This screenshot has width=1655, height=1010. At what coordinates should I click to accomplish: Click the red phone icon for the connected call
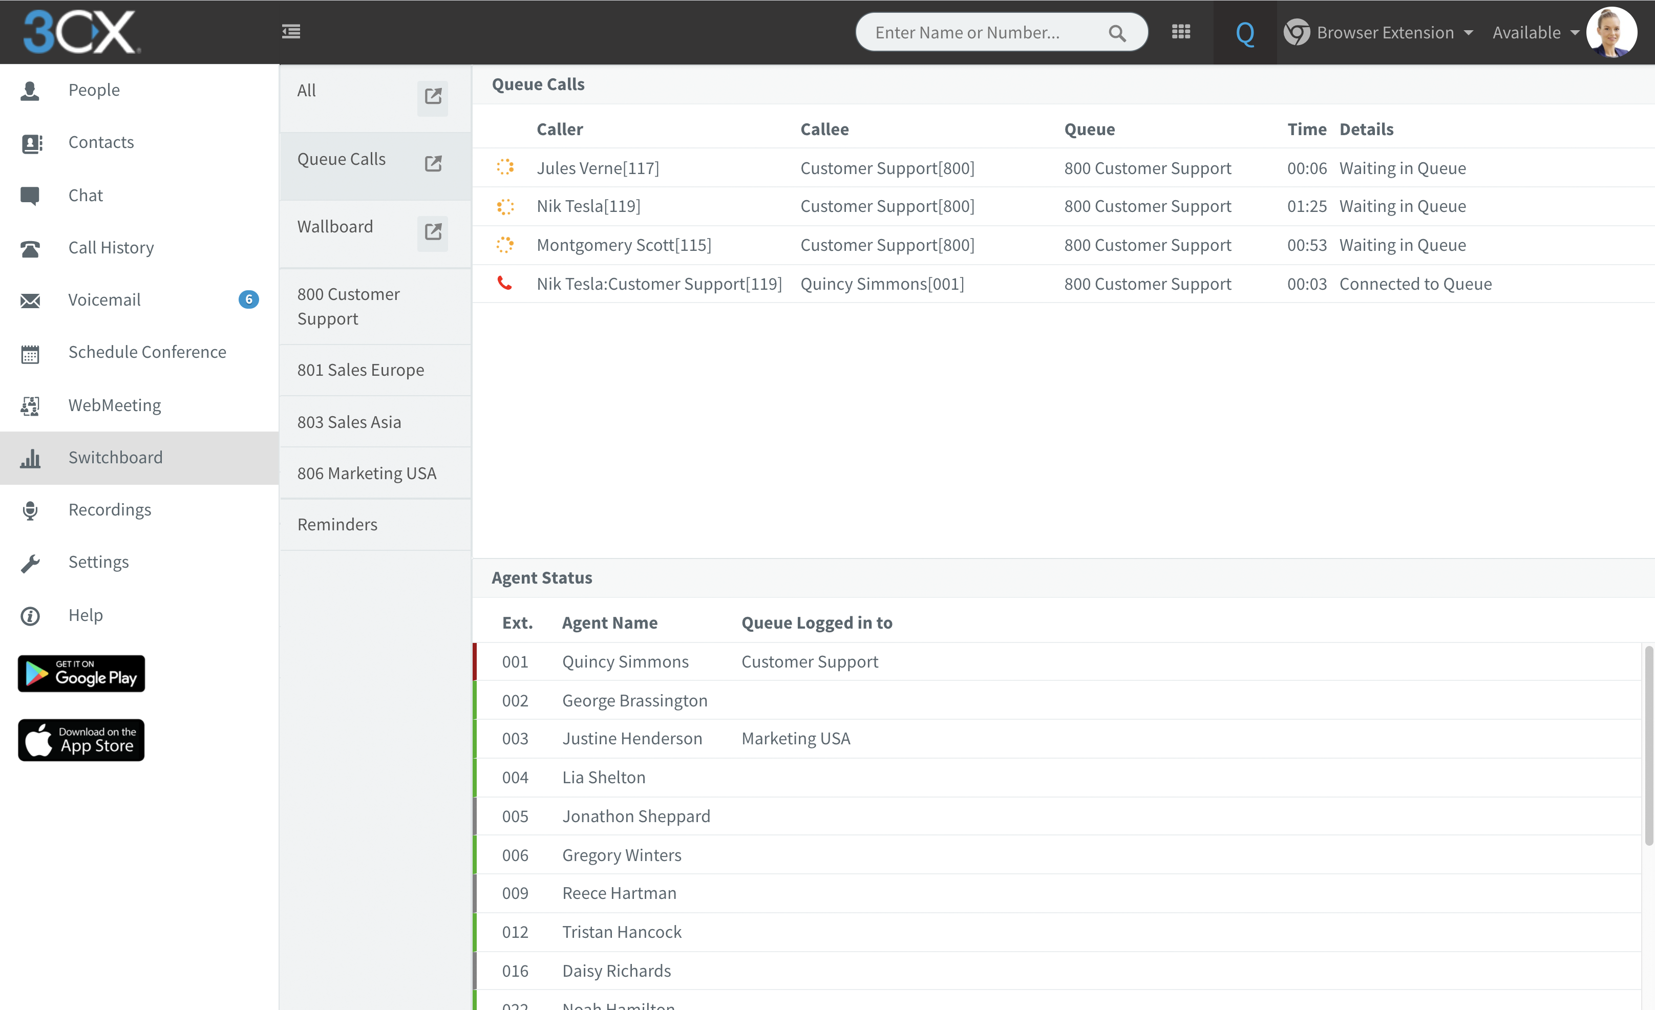click(504, 284)
